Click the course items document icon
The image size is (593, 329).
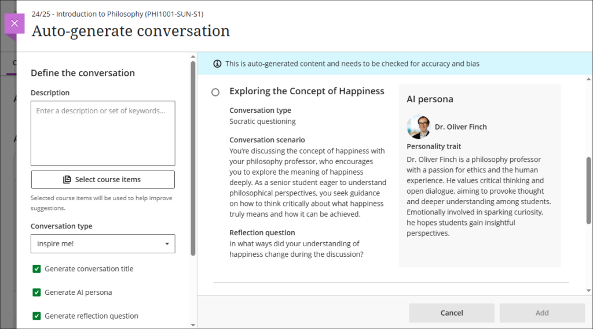click(x=67, y=179)
